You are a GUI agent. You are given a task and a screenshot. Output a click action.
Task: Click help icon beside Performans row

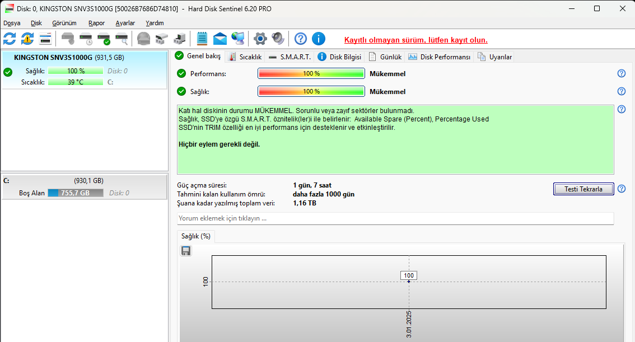coord(621,73)
